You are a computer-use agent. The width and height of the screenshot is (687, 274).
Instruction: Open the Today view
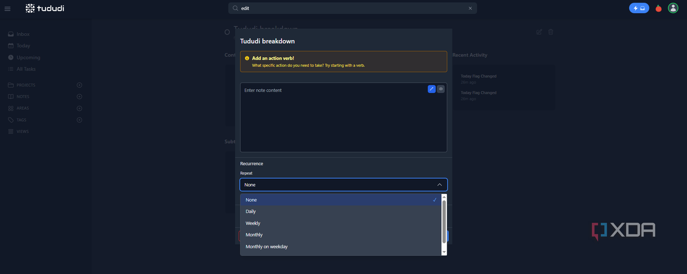[x=23, y=46]
